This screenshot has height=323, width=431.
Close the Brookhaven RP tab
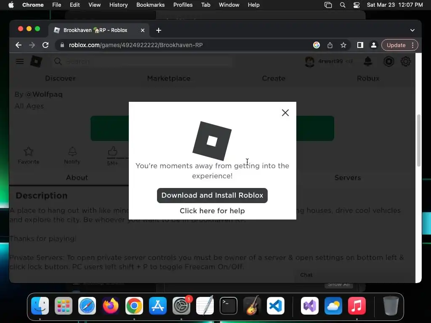143,30
